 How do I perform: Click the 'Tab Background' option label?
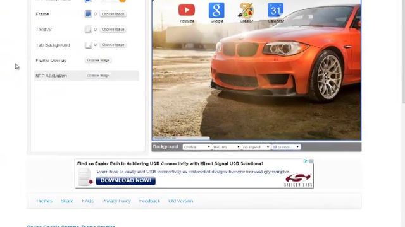tap(53, 45)
